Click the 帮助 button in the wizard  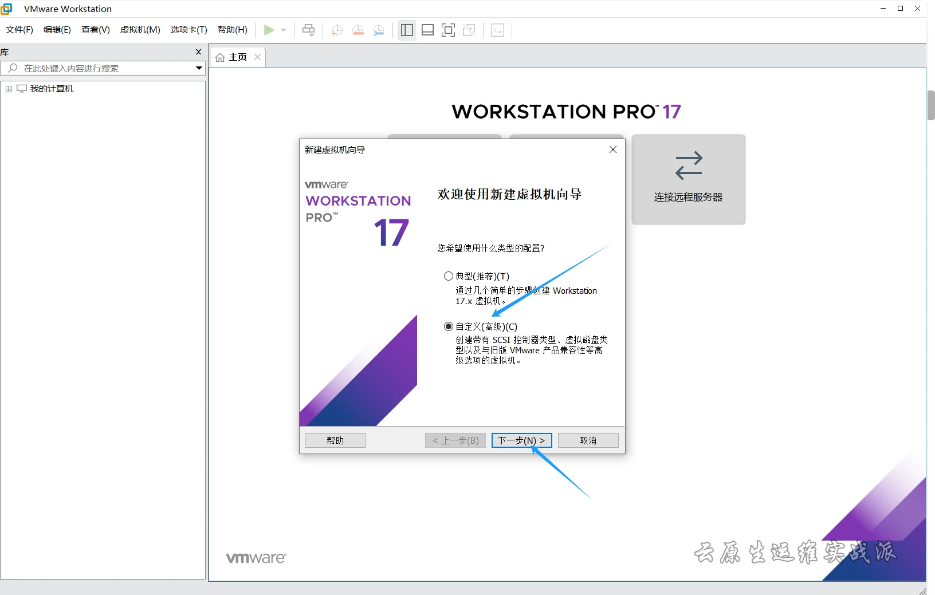tap(335, 440)
